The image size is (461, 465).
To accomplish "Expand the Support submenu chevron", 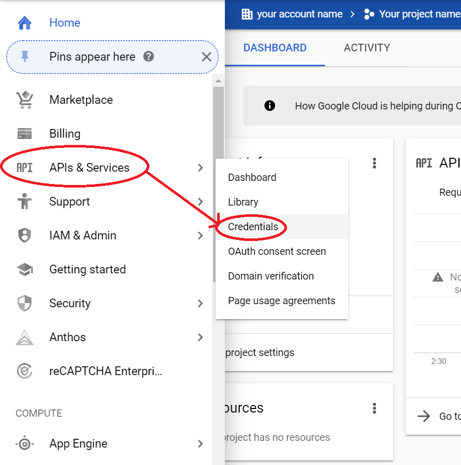I will (200, 201).
